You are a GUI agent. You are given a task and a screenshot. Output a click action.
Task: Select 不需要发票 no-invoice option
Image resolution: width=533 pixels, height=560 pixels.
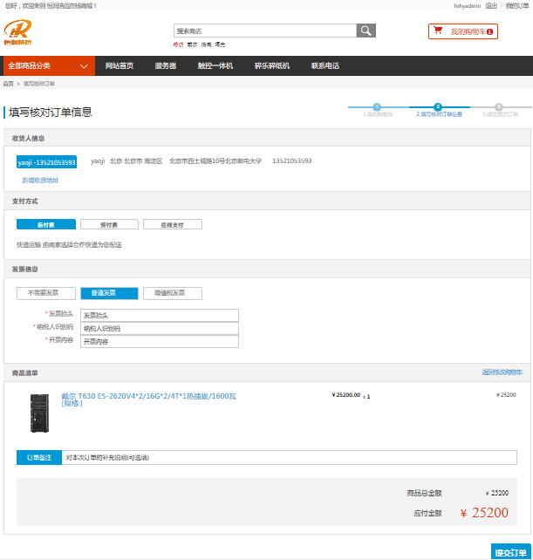(x=46, y=293)
